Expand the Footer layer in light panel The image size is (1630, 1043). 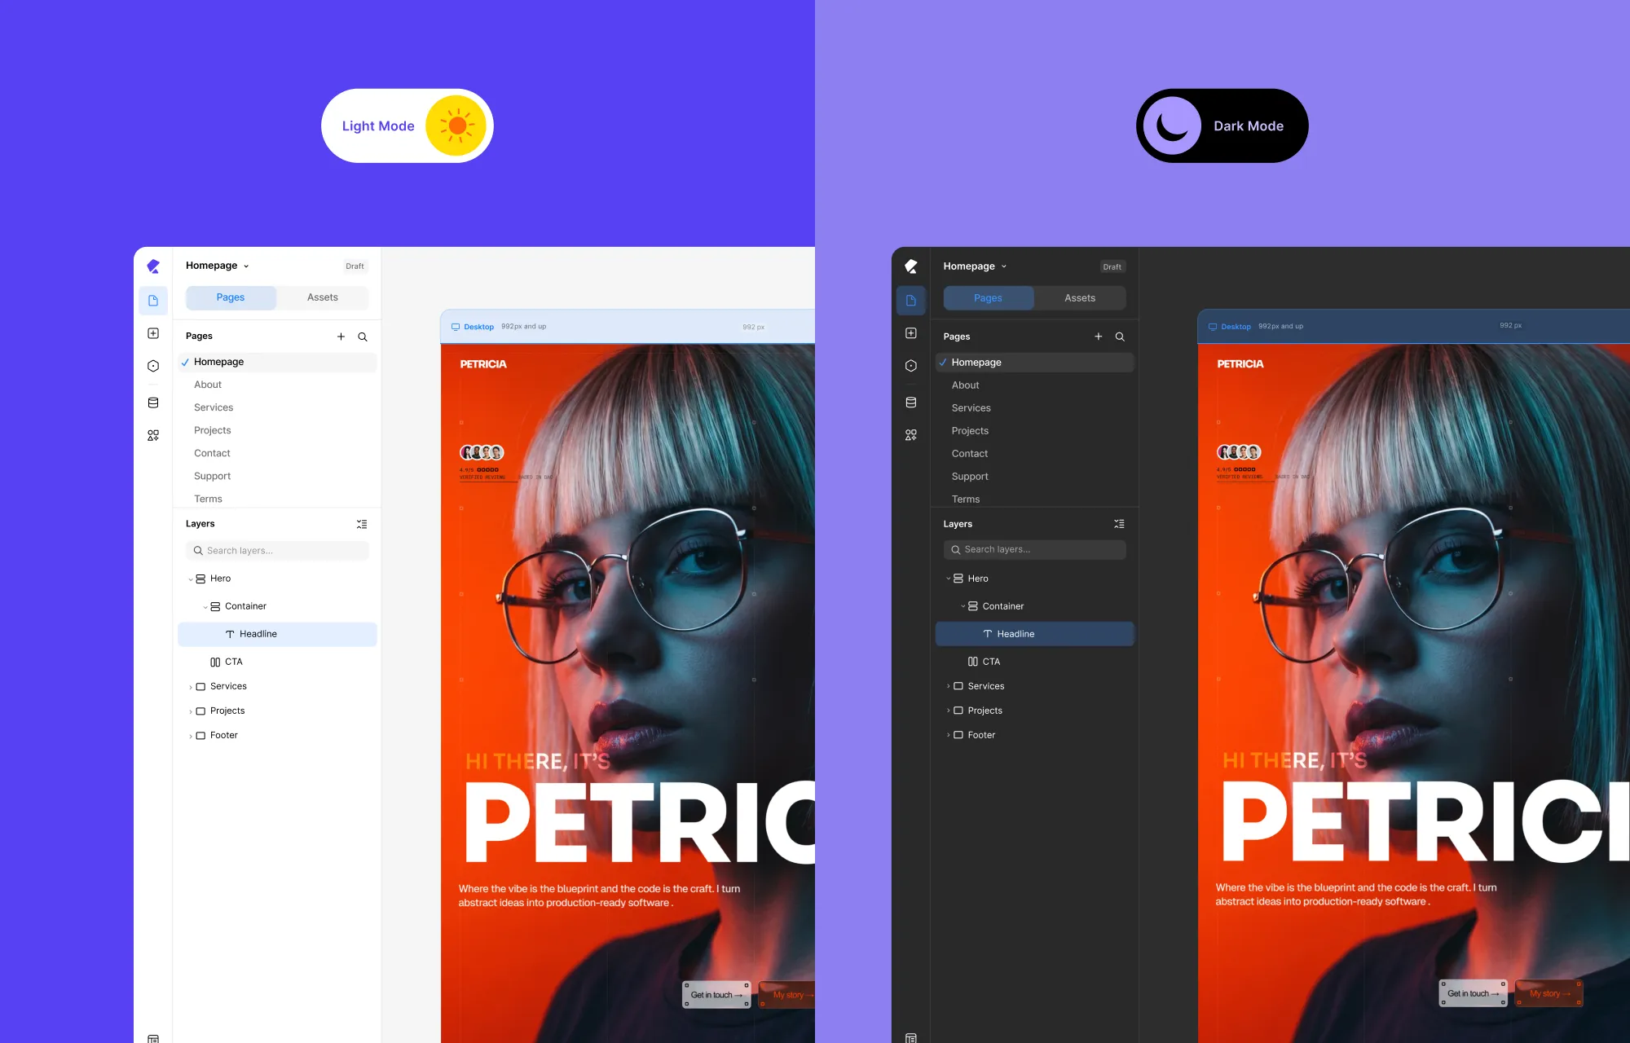pyautogui.click(x=191, y=736)
